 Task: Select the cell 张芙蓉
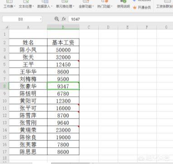point(28,144)
